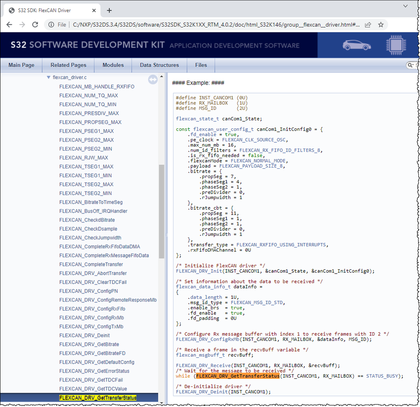The height and width of the screenshot is (407, 420).
Task: Click the tree-content synchronization arrows icon
Action: click(153, 80)
